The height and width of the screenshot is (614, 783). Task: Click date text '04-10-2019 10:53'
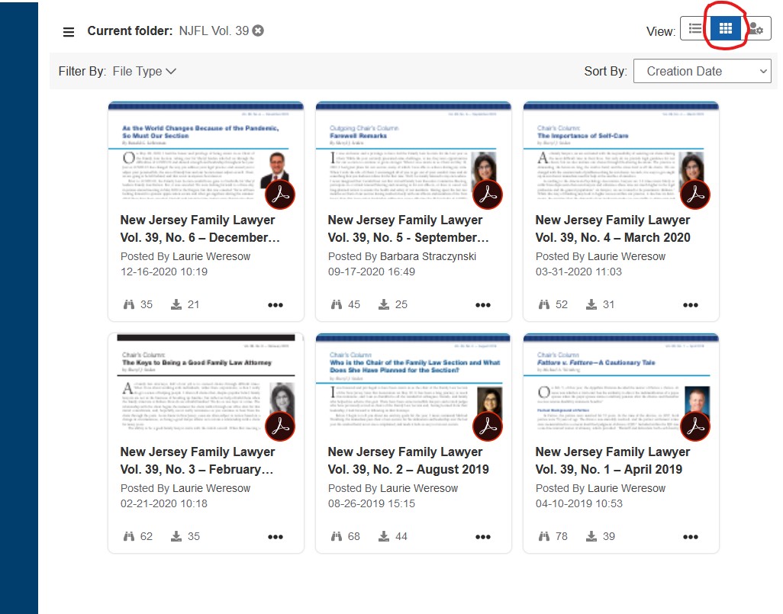click(579, 503)
